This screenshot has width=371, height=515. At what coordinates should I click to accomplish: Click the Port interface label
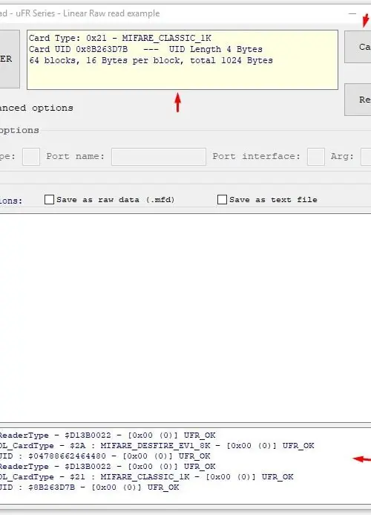tap(257, 156)
